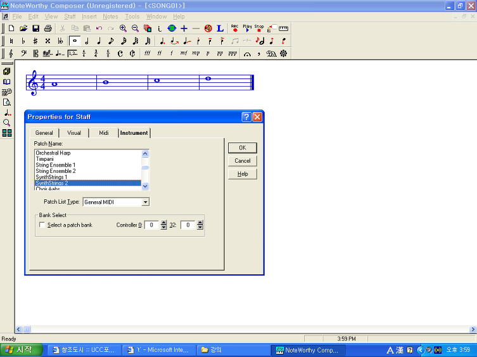This screenshot has width=477, height=357.
Task: Save the song with the floppy disk icon
Action: (x=35, y=28)
